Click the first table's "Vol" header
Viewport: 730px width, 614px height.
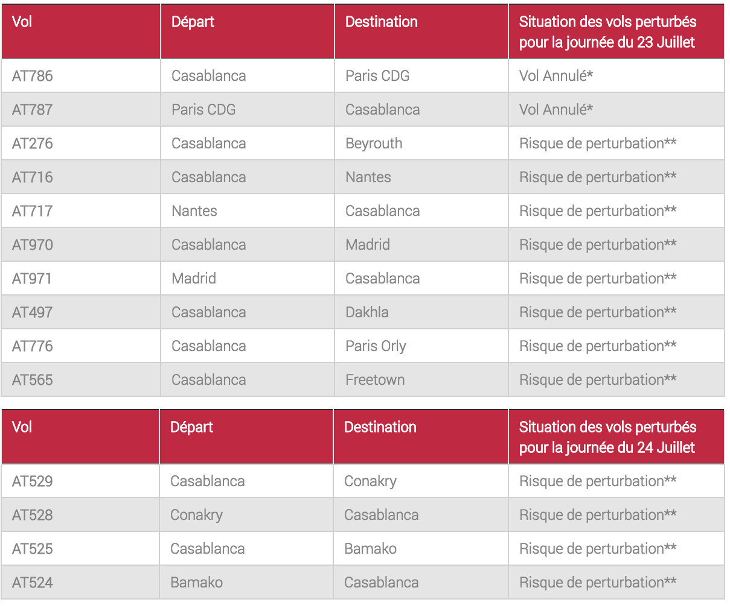22,22
